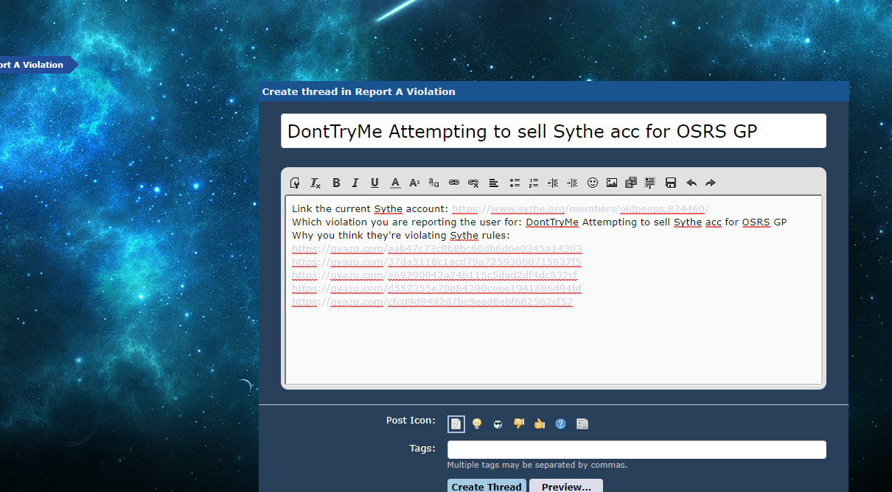The height and width of the screenshot is (492, 892).
Task: Select the newspaper post icon
Action: click(x=582, y=424)
